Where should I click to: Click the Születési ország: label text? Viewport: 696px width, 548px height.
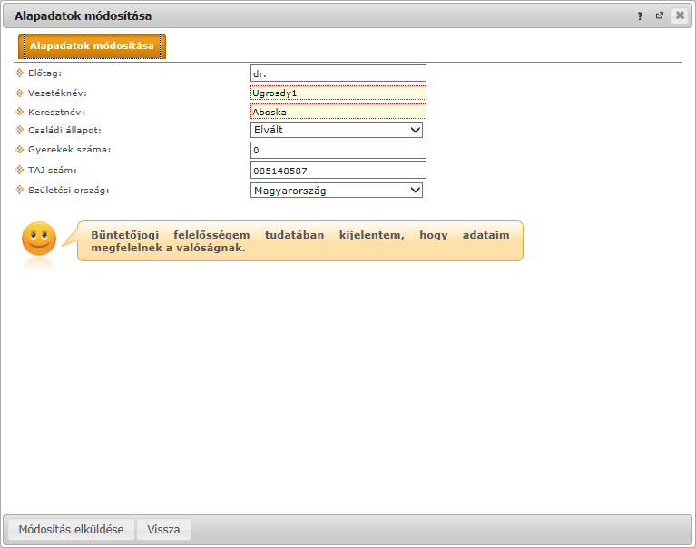pyautogui.click(x=69, y=190)
